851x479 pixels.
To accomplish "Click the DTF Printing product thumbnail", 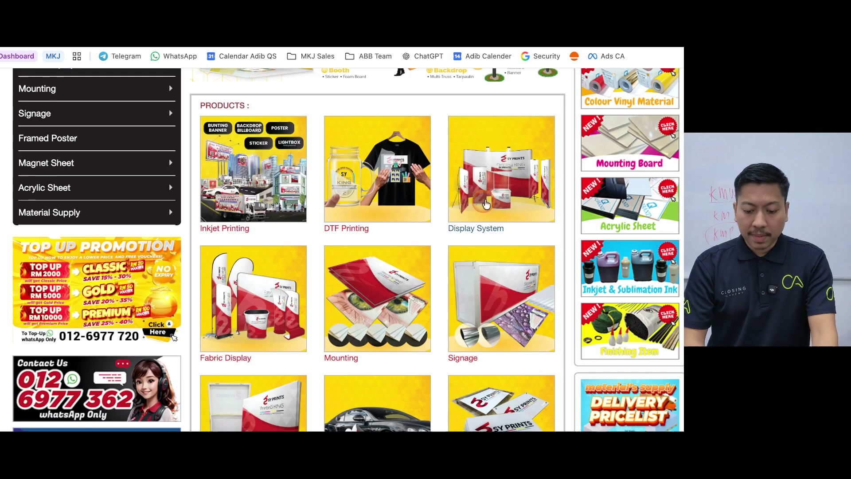I will (x=377, y=169).
